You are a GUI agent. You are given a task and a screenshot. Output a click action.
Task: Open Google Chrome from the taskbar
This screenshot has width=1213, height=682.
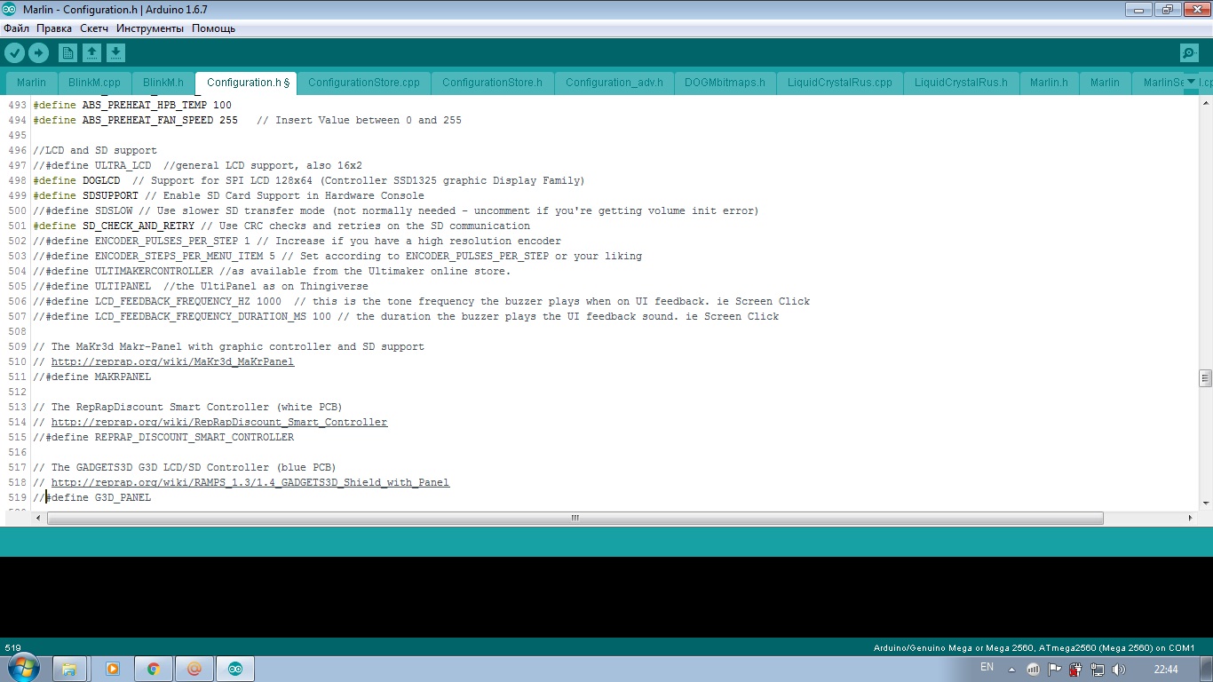pos(154,669)
